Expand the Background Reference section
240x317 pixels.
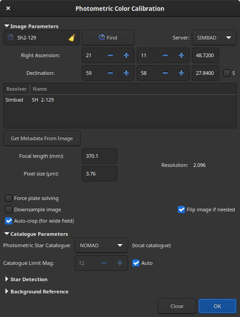[7, 291]
